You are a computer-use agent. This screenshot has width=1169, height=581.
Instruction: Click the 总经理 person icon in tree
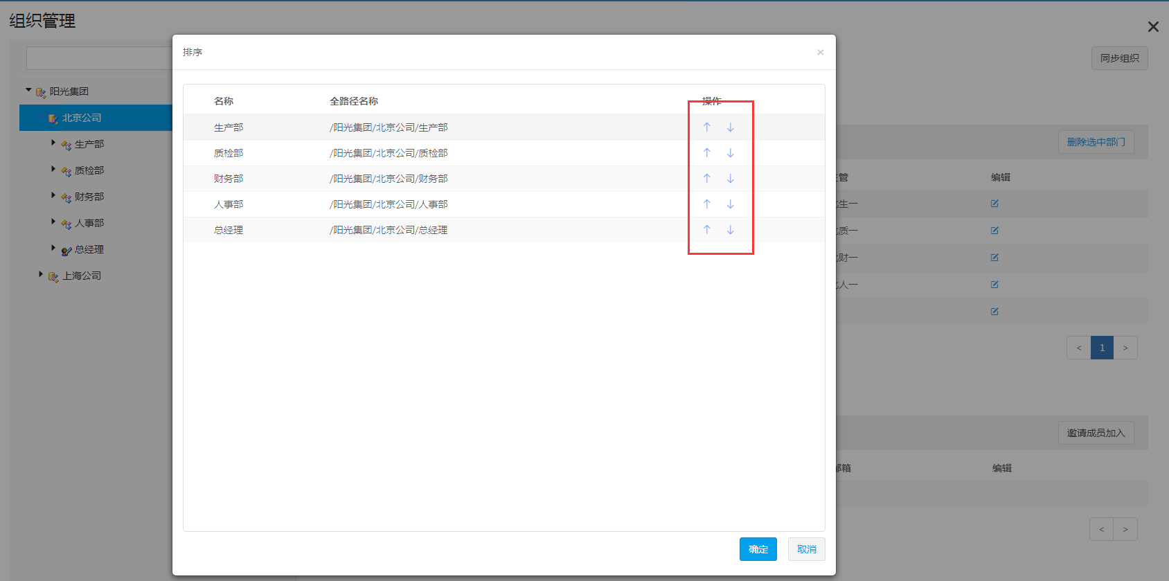click(x=66, y=251)
